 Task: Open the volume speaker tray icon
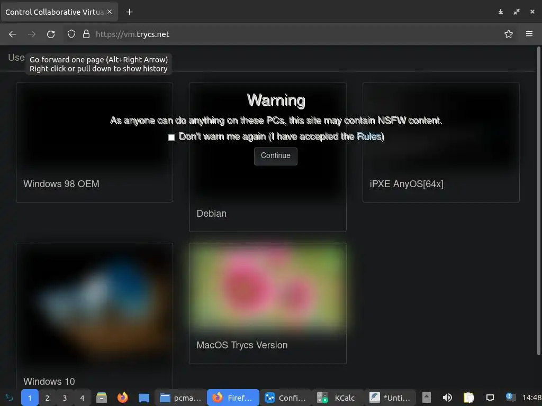tap(447, 398)
